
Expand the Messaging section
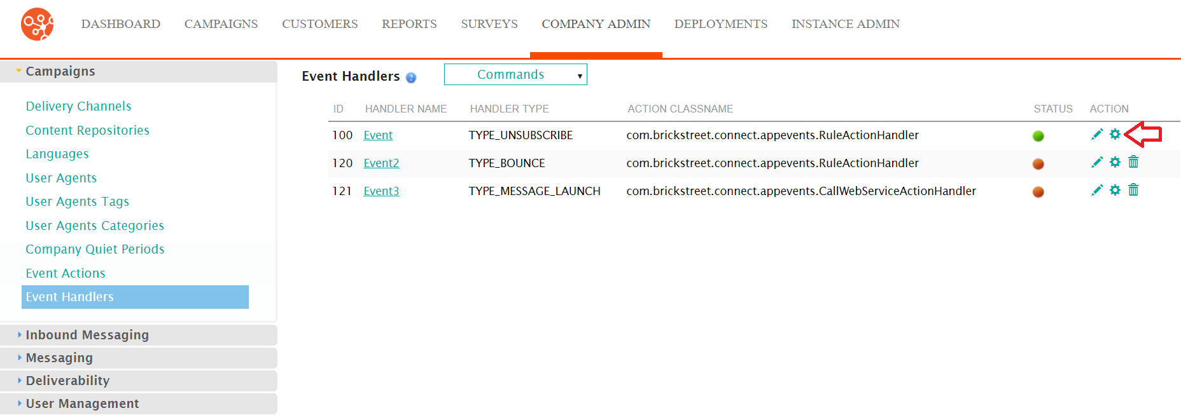click(139, 358)
